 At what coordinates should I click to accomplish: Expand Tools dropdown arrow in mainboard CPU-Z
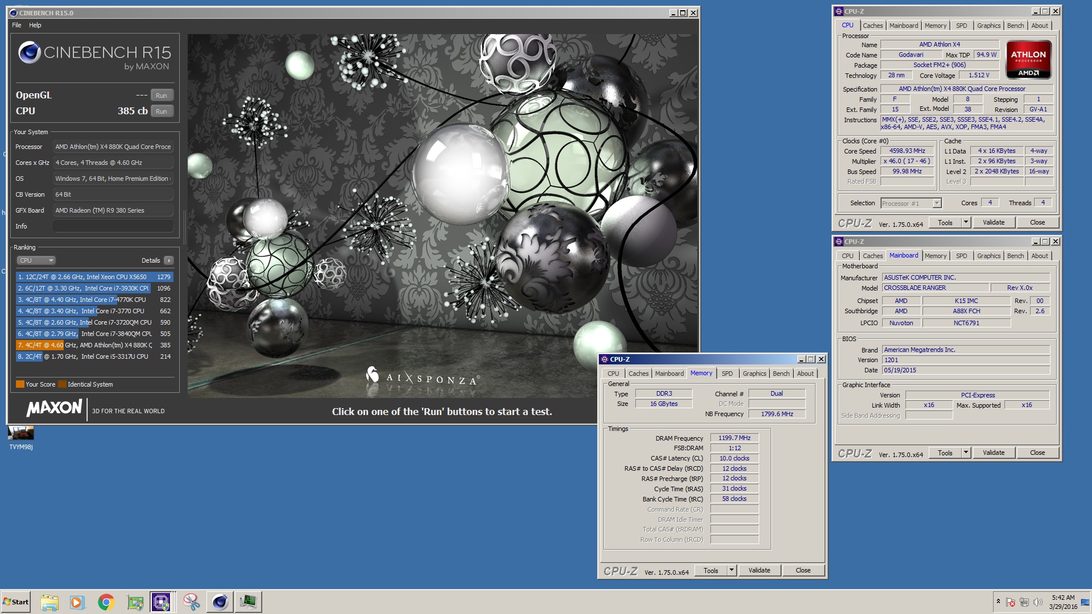(x=966, y=453)
